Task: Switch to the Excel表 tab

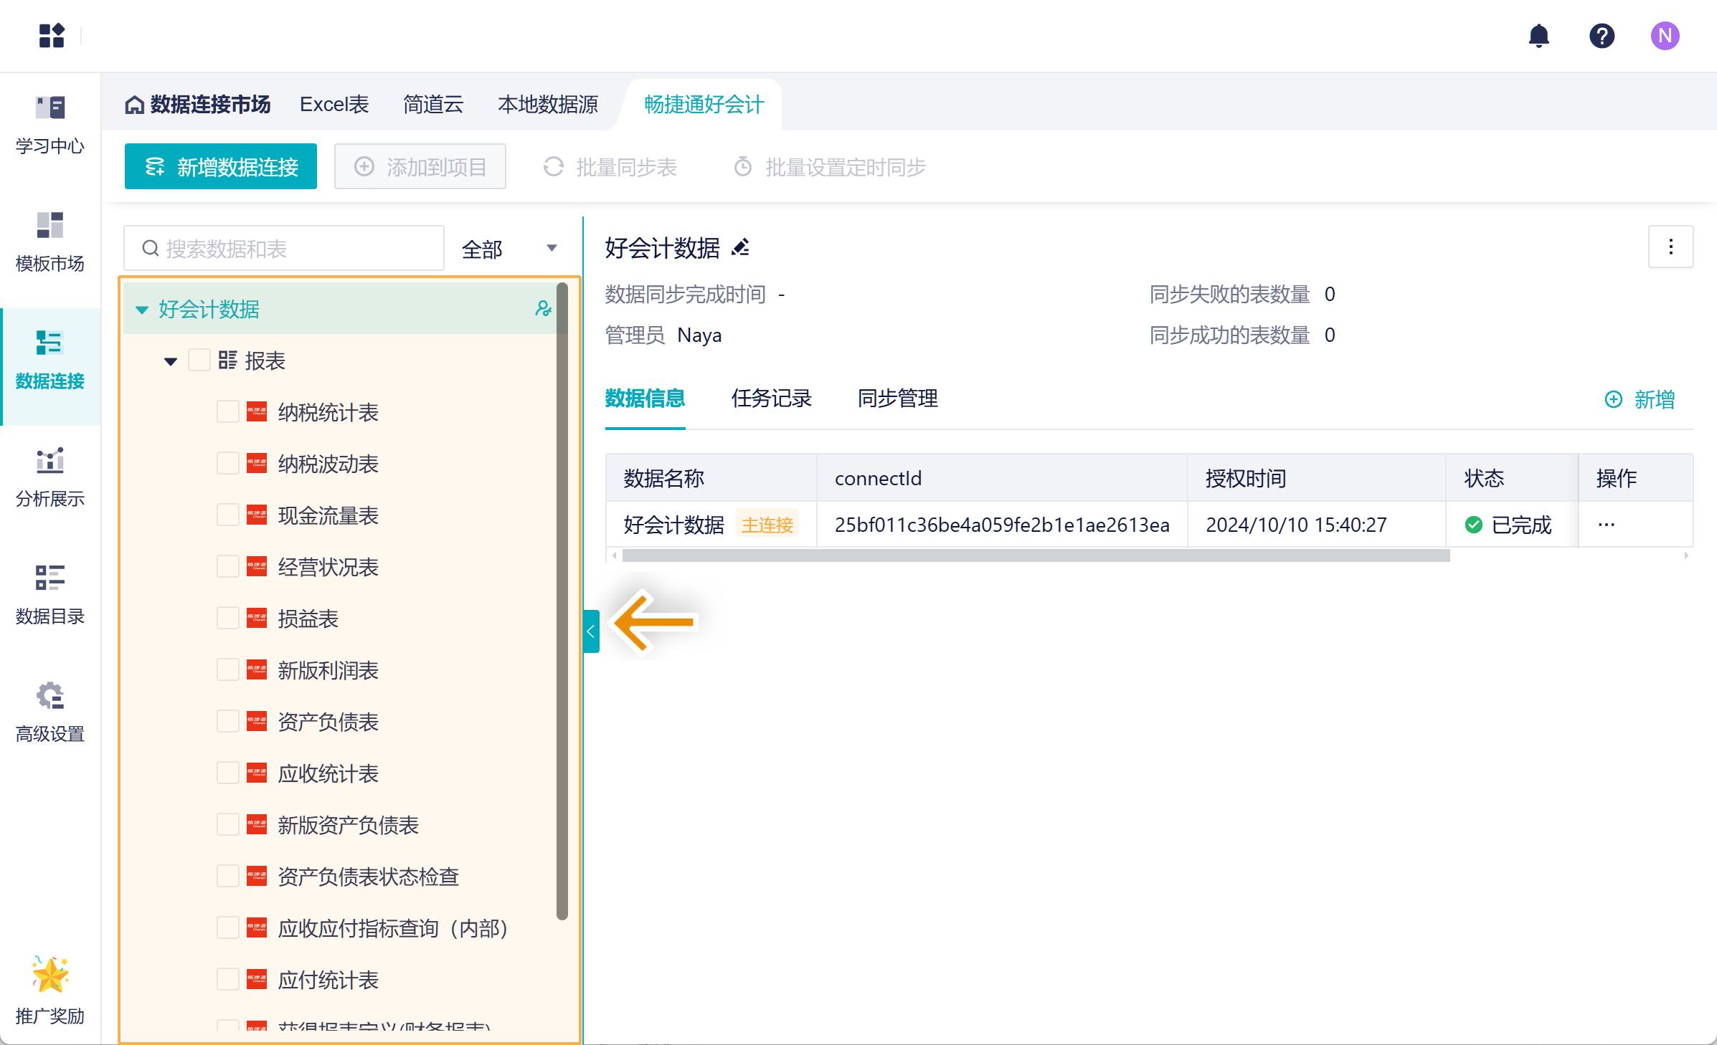Action: tap(334, 105)
